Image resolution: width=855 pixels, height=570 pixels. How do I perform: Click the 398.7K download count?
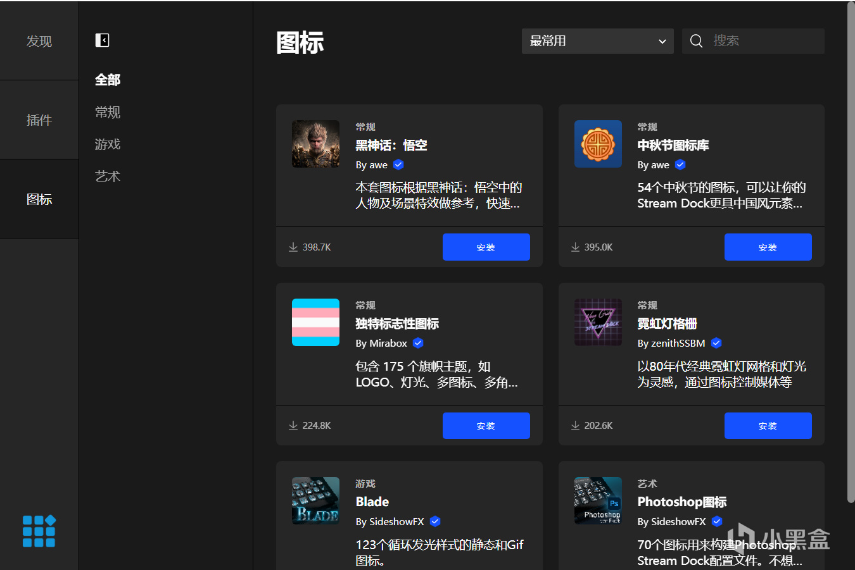tap(317, 247)
